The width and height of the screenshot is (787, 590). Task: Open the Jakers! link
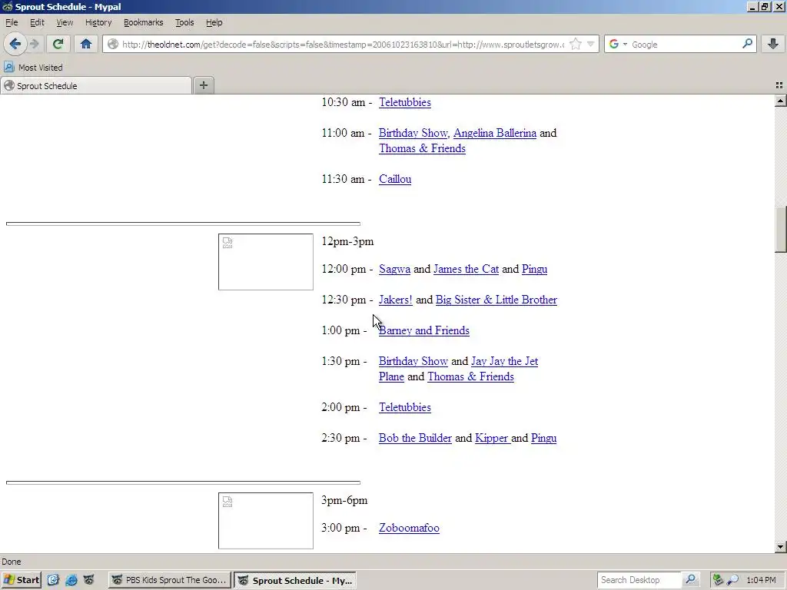click(396, 300)
